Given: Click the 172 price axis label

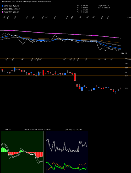Looking at the screenshot, I should click(x=126, y=68).
